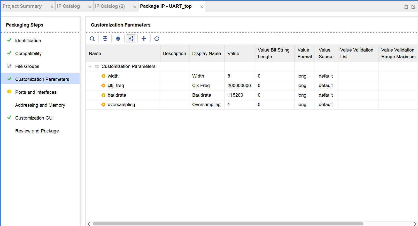Screen dimensions: 418x226
Task: Select the oversampling parameter row
Action: click(121, 105)
